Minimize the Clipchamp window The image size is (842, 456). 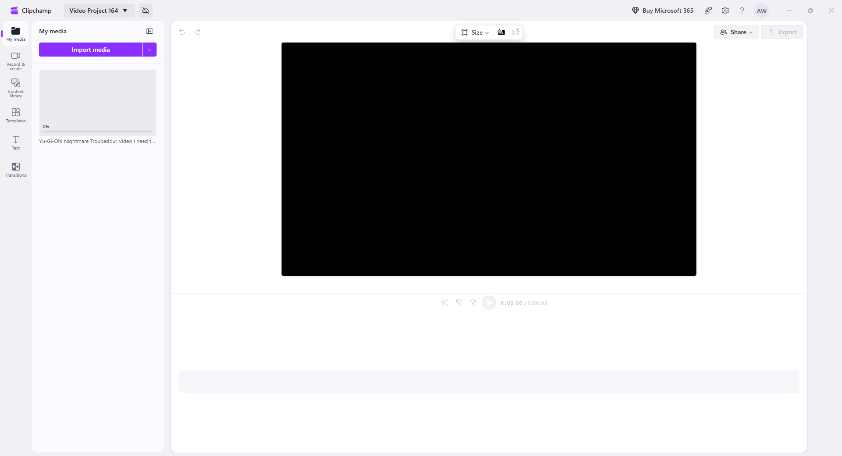coord(789,11)
